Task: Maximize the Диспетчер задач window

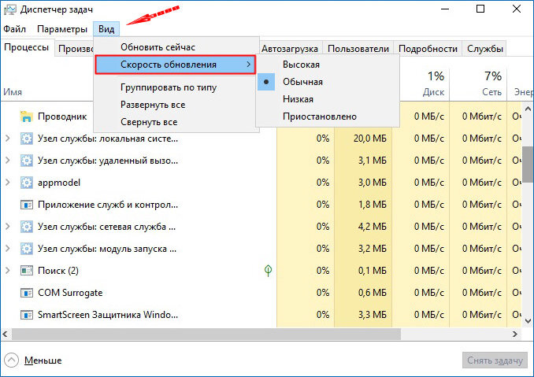Action: click(x=480, y=9)
